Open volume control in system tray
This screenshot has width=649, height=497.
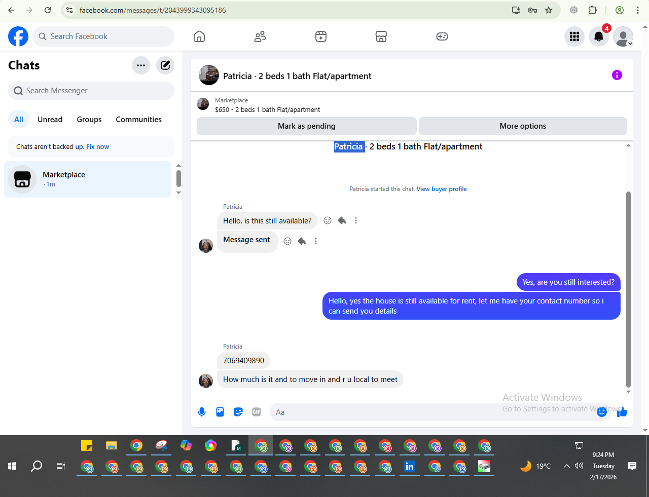tap(579, 466)
